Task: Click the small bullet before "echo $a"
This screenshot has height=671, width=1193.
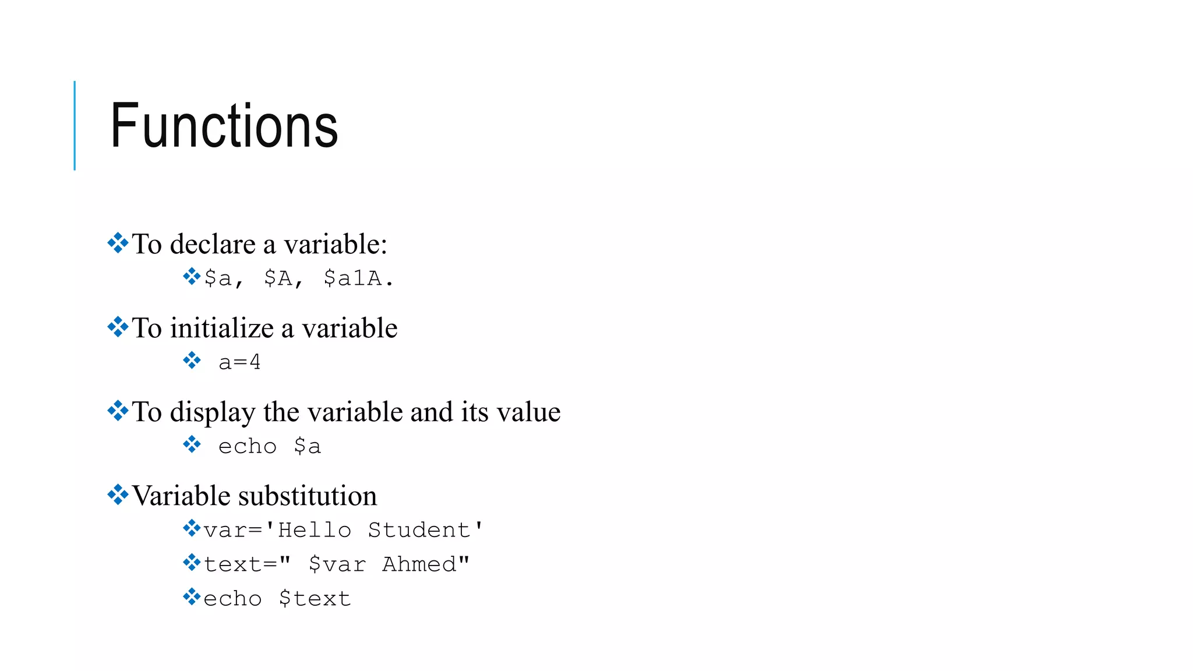Action: click(x=191, y=444)
